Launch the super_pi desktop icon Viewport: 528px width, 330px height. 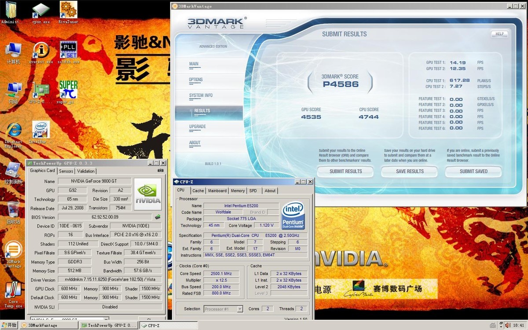pos(68,92)
